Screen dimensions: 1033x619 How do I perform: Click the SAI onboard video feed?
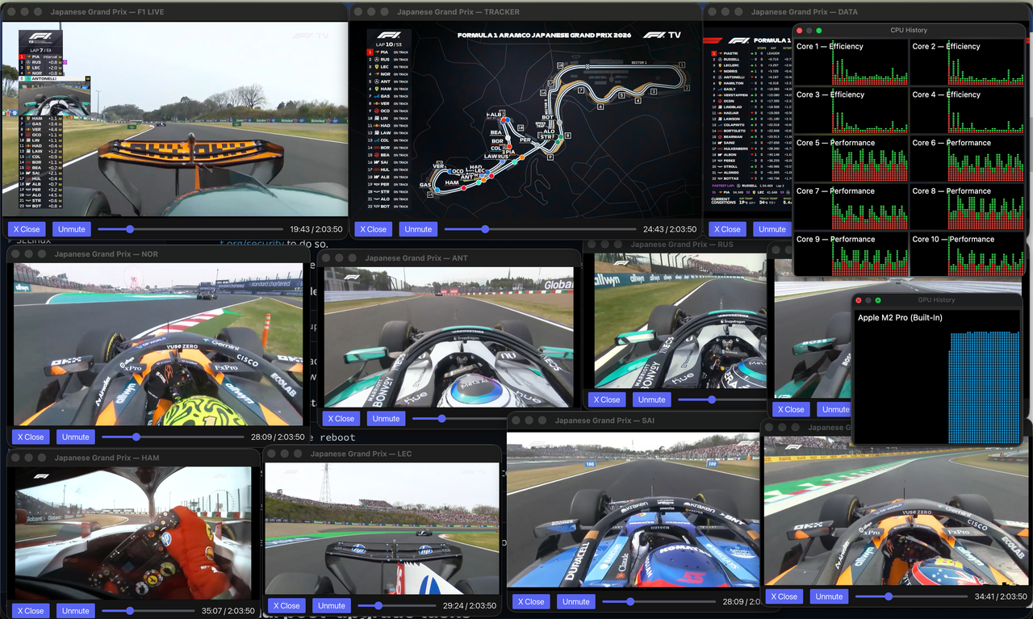[x=634, y=509]
